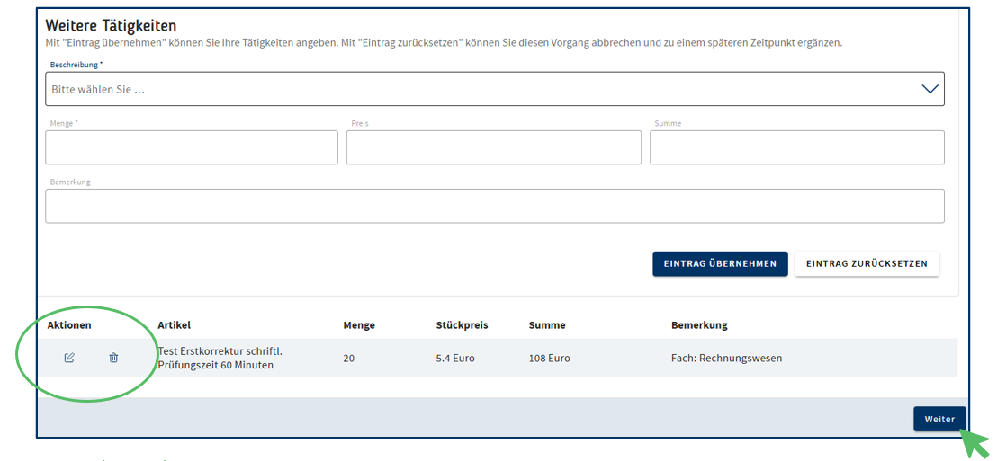Click the Stückpreis column header
Screen dimensions: 997x461
pos(462,325)
